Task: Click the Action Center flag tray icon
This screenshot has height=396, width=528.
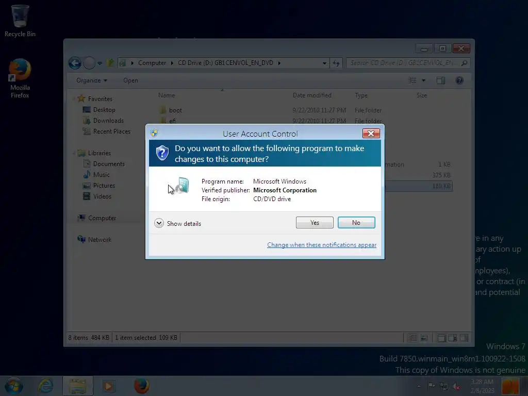Action: point(432,386)
